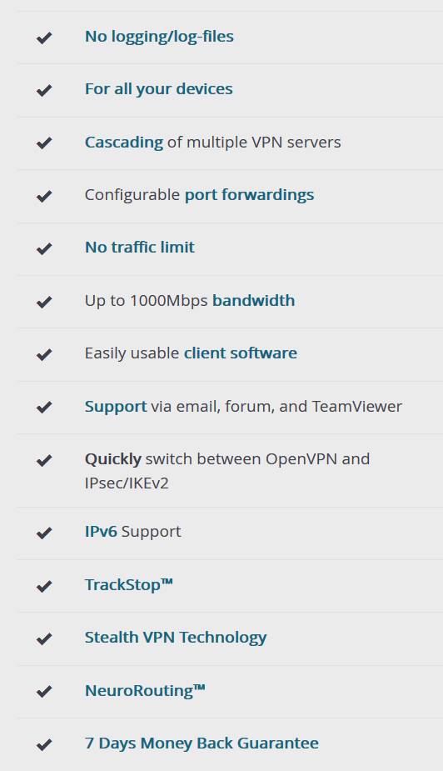Open the Stealth VPN Technology link

(x=176, y=638)
